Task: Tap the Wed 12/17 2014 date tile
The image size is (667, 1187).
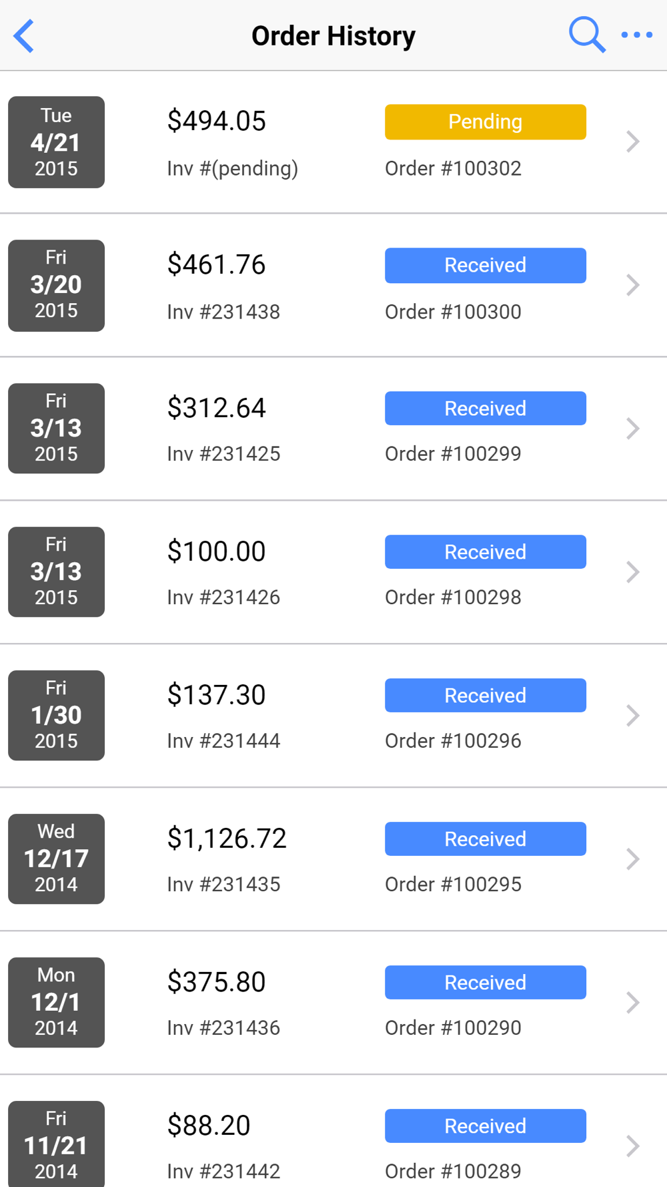Action: [56, 859]
